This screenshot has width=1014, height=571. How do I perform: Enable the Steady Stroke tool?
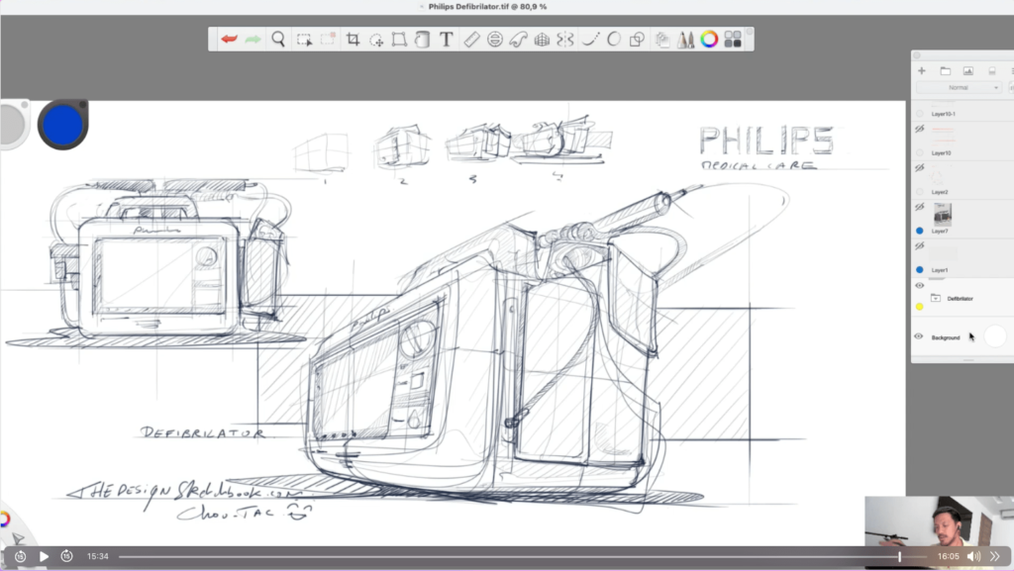[x=590, y=40]
